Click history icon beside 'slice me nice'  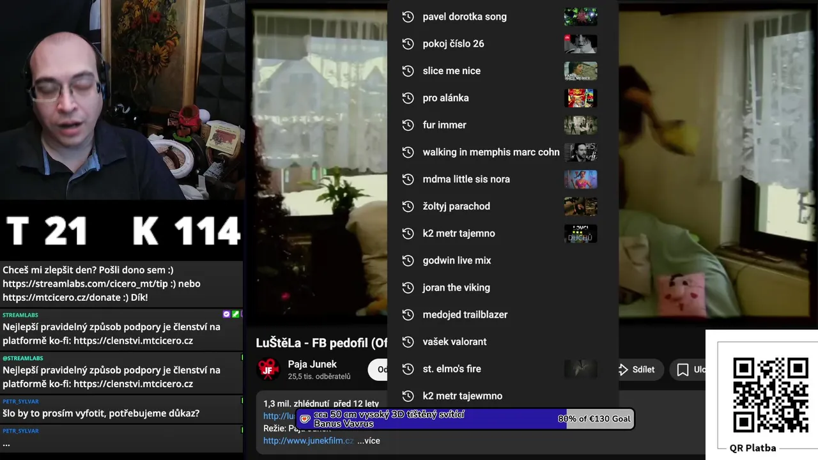(x=408, y=71)
